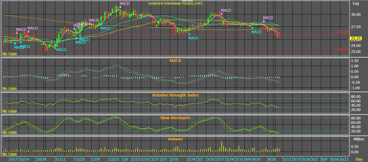Click the Day timeframe label
This screenshot has height=162, width=368.
click(x=359, y=159)
